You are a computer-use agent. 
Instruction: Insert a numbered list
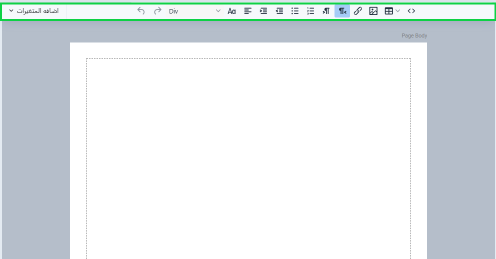310,11
